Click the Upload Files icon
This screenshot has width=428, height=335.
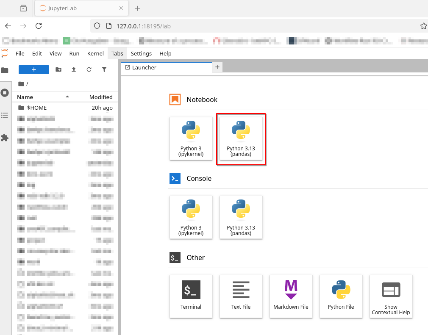click(x=74, y=69)
